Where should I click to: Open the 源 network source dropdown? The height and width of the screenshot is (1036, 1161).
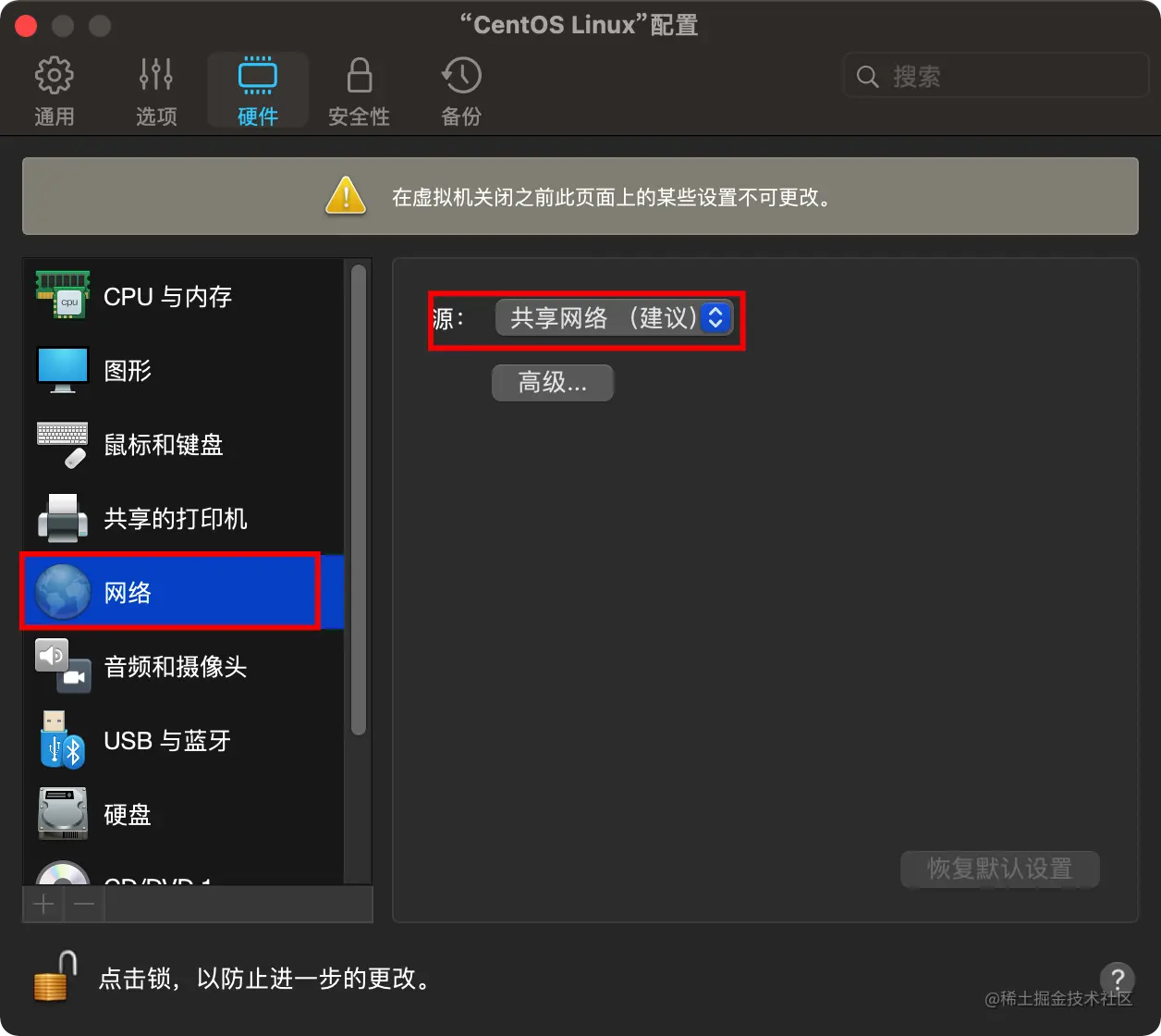[614, 318]
